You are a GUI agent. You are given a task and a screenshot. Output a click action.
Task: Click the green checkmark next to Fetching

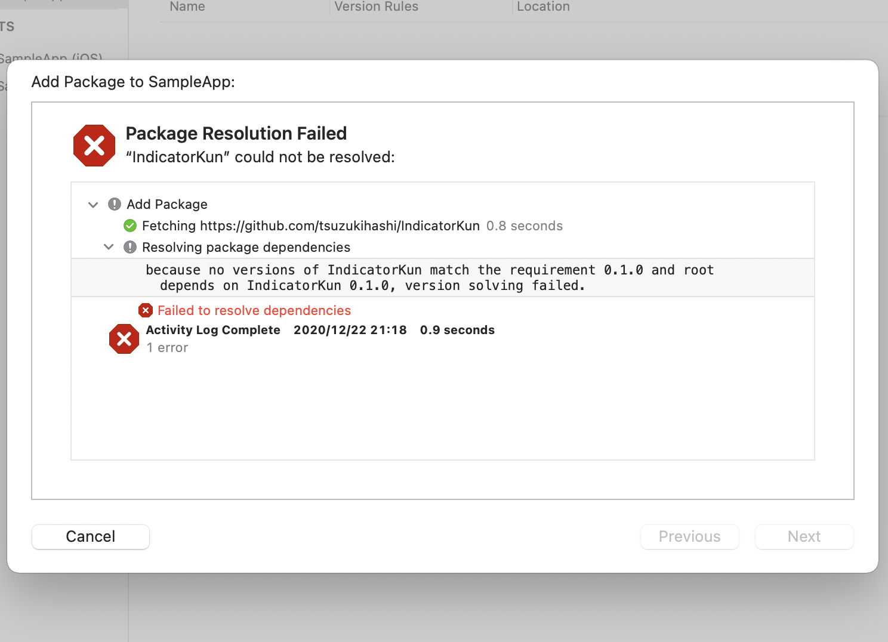[x=130, y=226]
